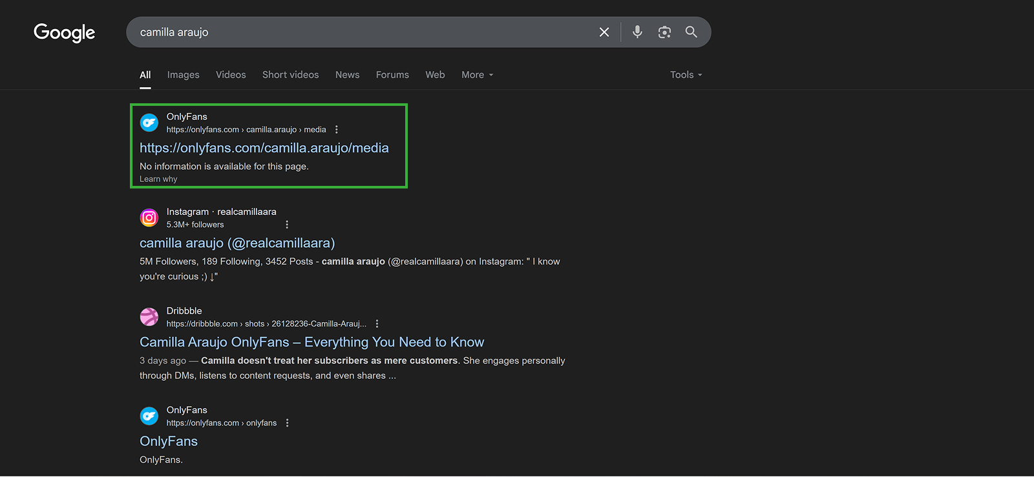The height and width of the screenshot is (477, 1034).
Task: Click the Learn why link
Action: click(158, 179)
